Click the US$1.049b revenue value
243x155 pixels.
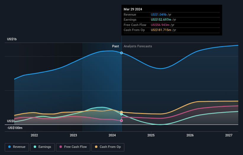[159, 14]
